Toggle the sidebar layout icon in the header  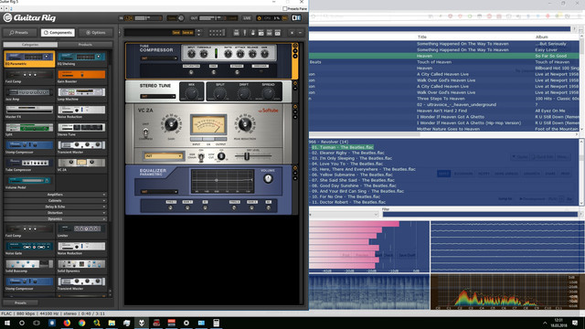[296, 18]
